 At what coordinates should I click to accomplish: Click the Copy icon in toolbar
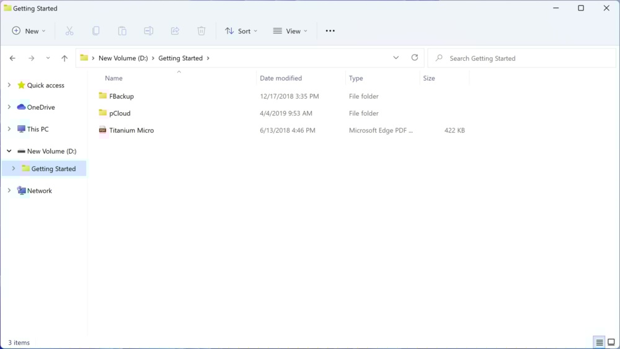coord(95,31)
